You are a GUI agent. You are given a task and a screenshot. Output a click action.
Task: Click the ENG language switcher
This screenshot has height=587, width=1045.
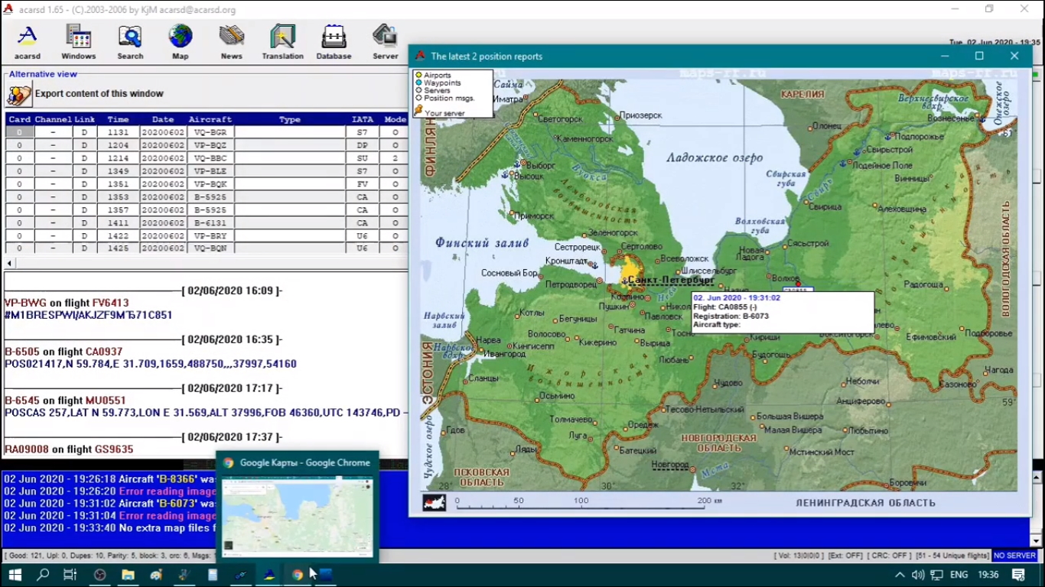[958, 575]
